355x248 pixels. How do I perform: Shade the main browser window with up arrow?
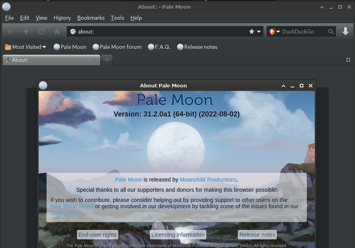322,7
